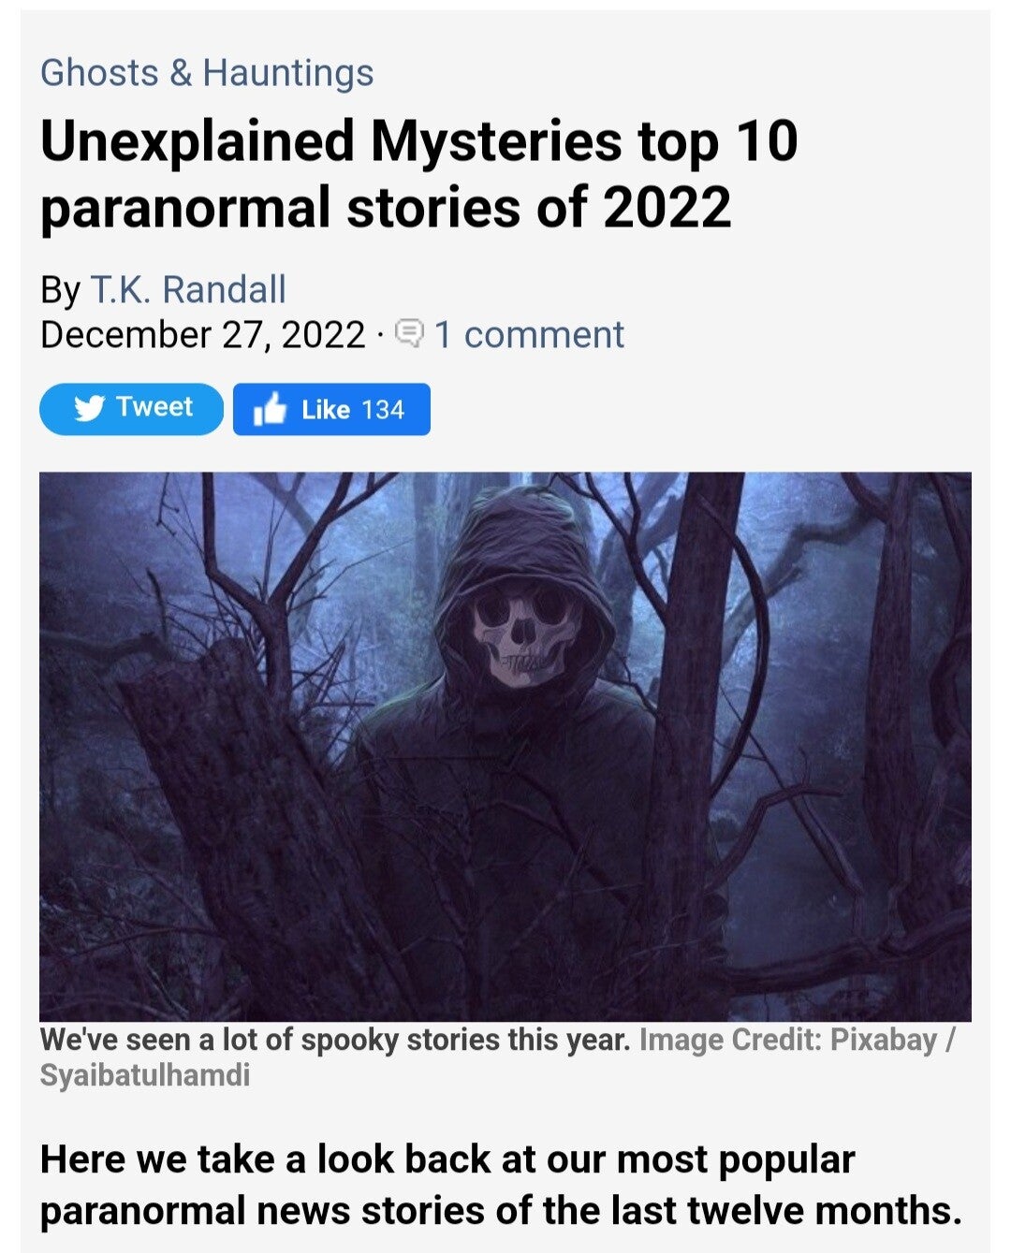Click the Tweet button
This screenshot has width=1011, height=1253.
131,409
